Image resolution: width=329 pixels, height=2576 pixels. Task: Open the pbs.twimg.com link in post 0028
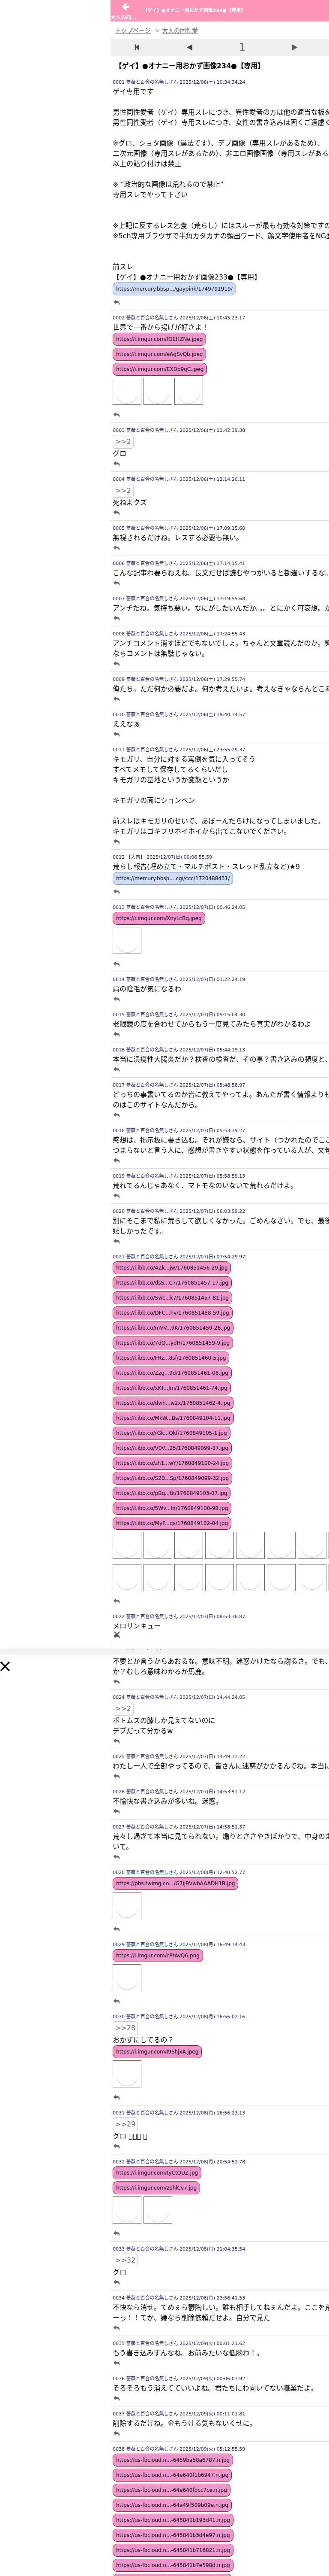(x=176, y=1883)
